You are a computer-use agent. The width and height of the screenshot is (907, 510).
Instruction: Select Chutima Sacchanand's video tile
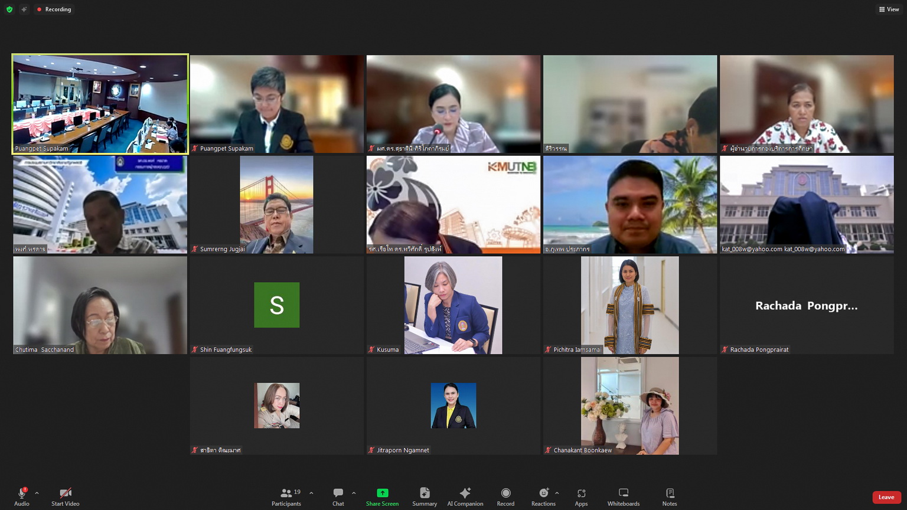[100, 305]
